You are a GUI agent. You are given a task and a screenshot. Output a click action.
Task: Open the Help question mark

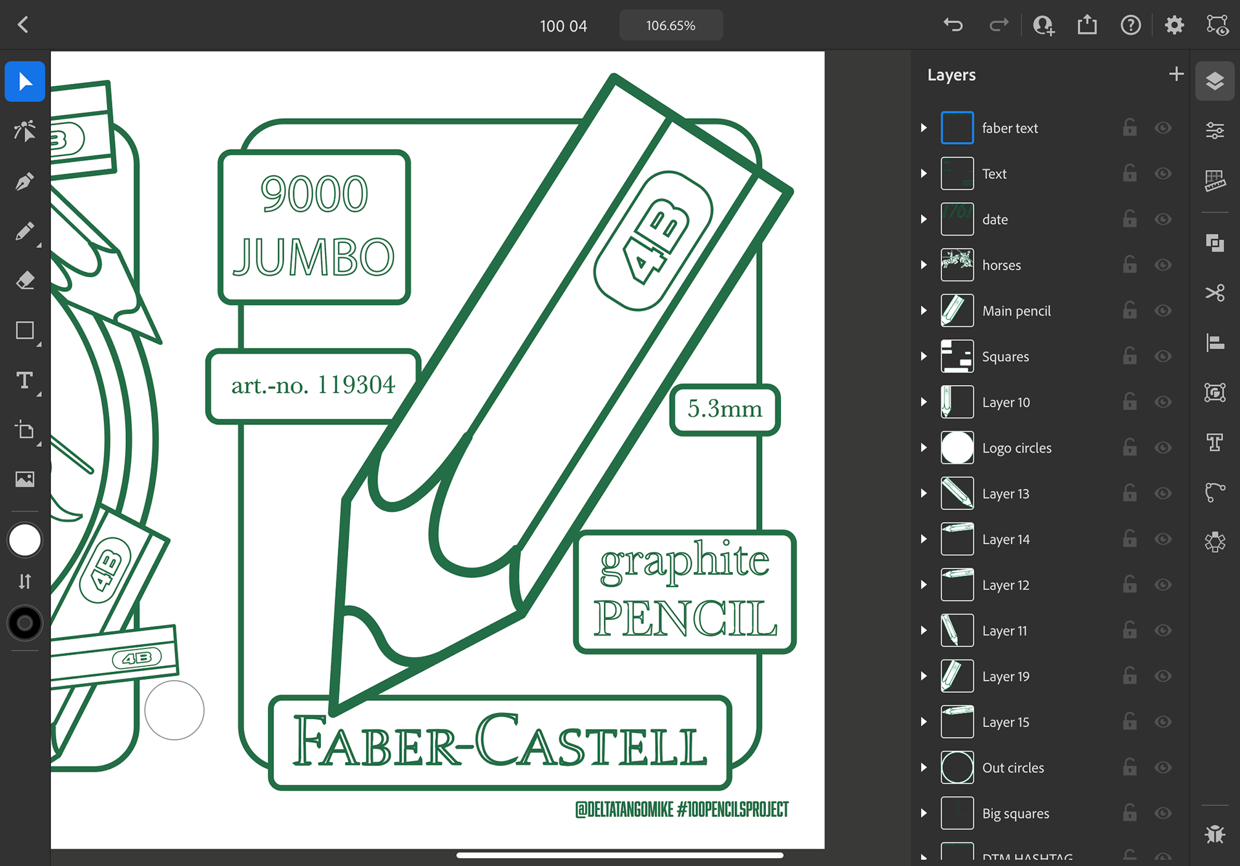pos(1130,25)
